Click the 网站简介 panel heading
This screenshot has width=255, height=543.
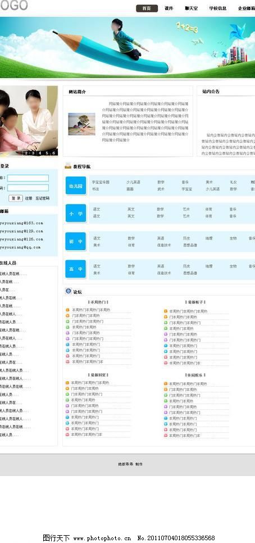[77, 92]
